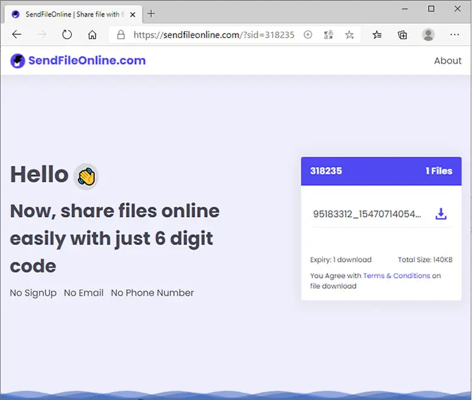The image size is (472, 400).
Task: Open the site lock info icon
Action: [x=121, y=35]
